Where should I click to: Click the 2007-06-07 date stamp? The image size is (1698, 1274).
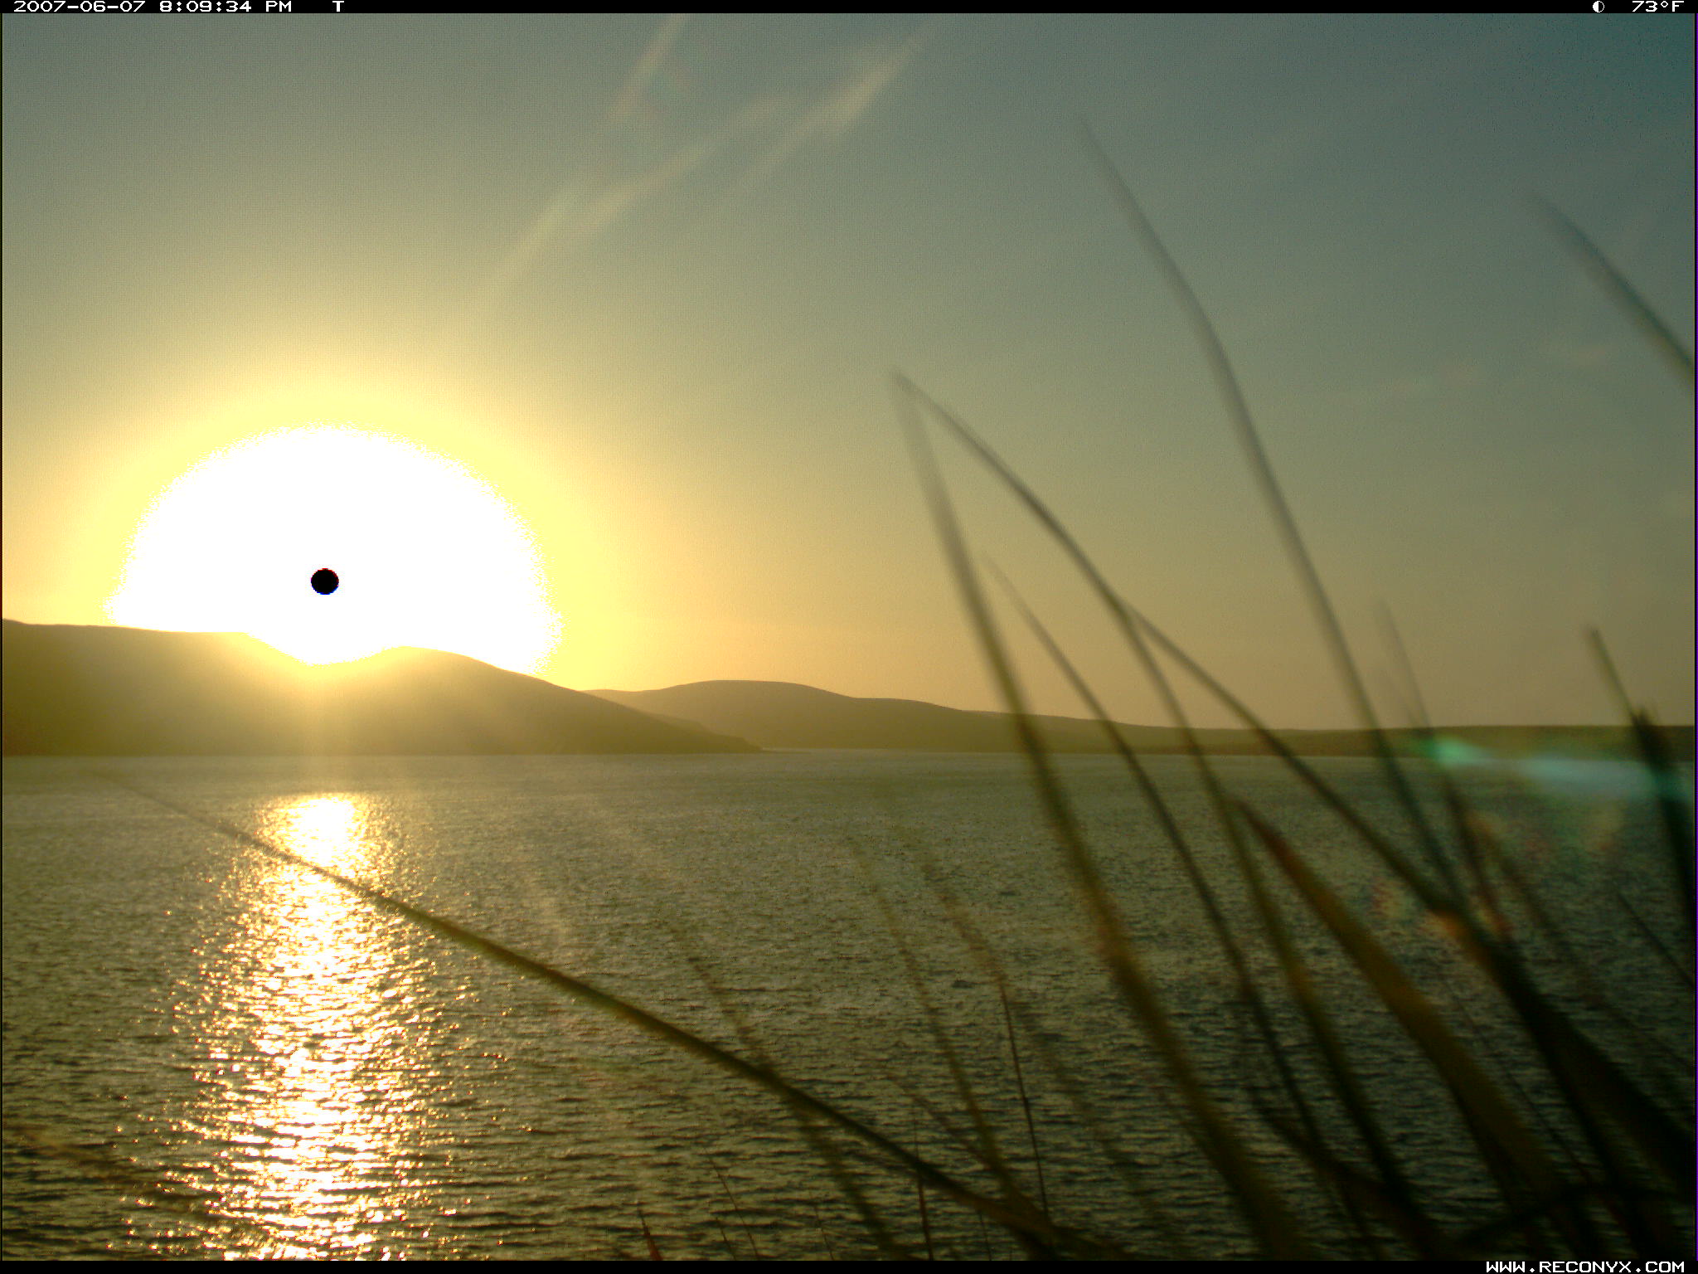point(80,7)
